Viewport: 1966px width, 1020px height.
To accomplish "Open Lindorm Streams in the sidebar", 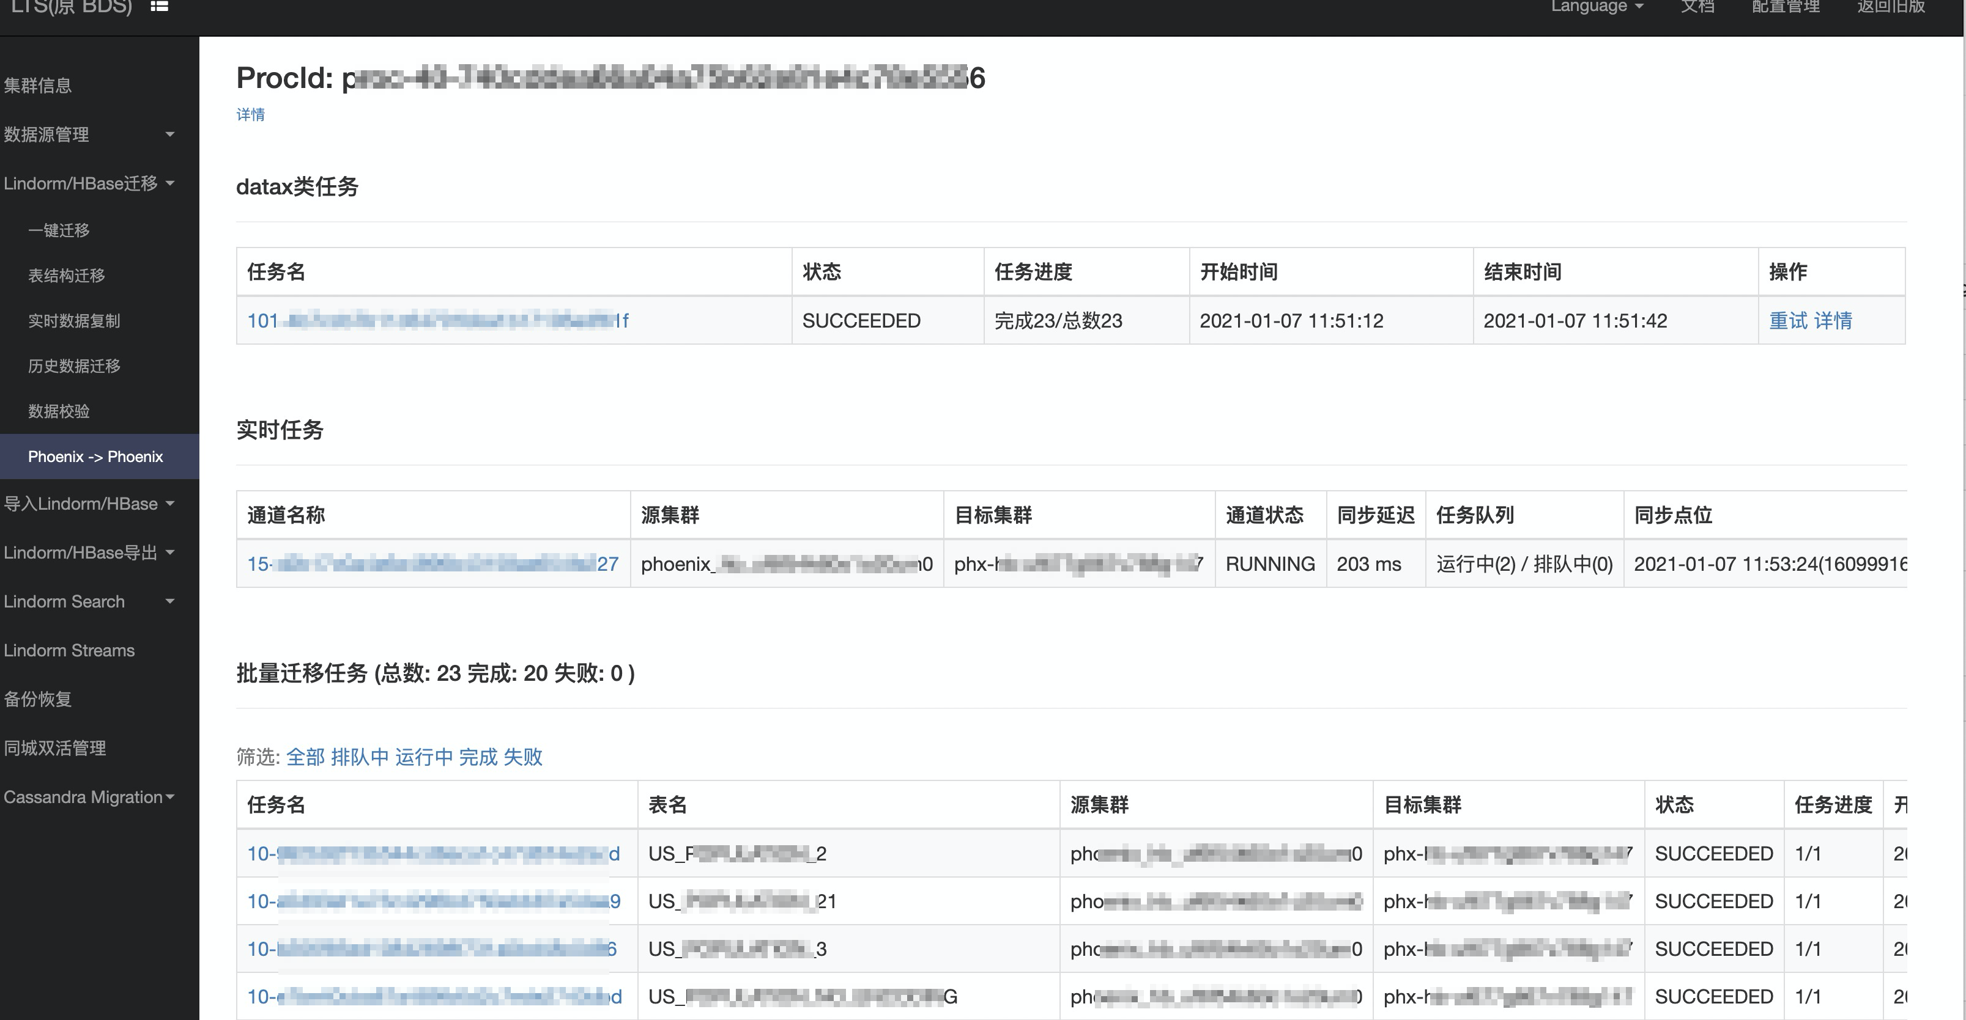I will pyautogui.click(x=69, y=650).
